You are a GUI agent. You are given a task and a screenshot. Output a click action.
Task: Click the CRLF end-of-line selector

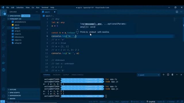tap(117, 102)
